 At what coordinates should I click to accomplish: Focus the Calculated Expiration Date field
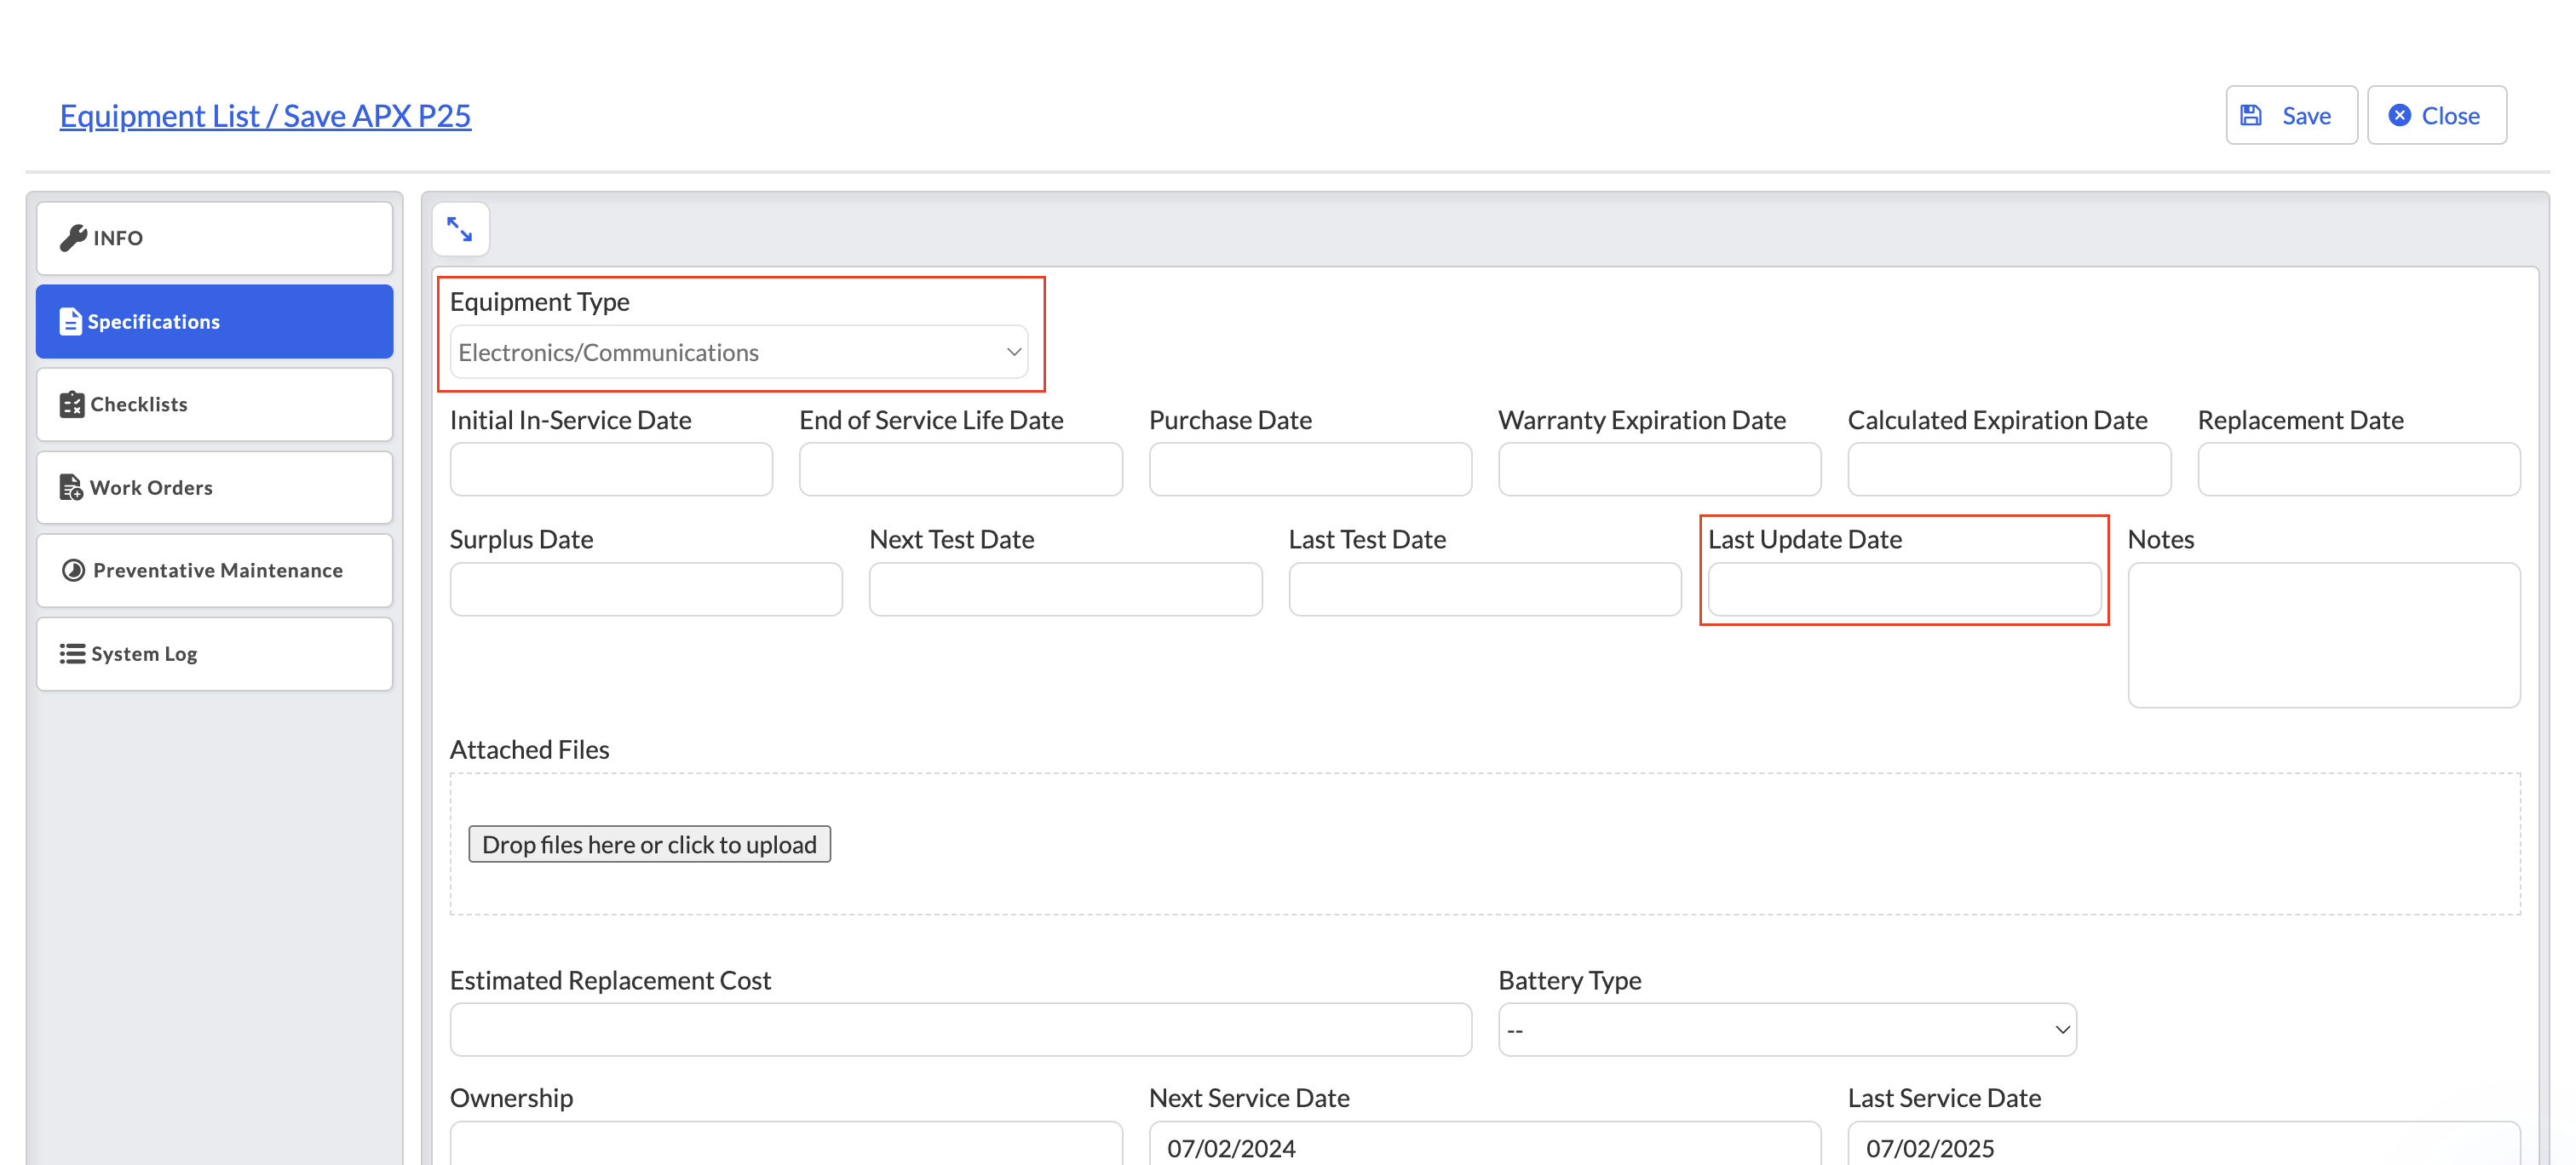tap(2009, 469)
